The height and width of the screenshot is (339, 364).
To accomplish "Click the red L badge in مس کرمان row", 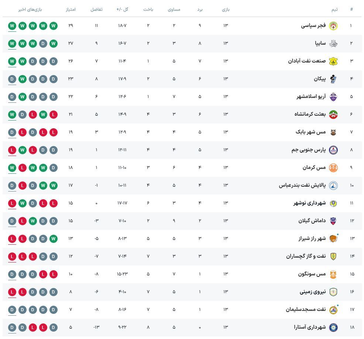I will coord(23,167).
